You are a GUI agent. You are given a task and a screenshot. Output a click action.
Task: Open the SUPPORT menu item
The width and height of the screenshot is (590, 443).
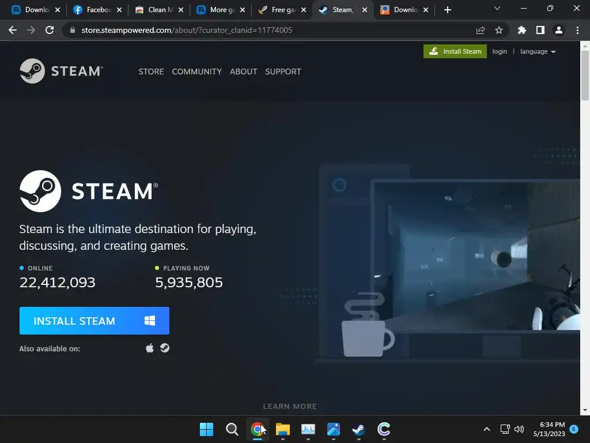tap(283, 72)
